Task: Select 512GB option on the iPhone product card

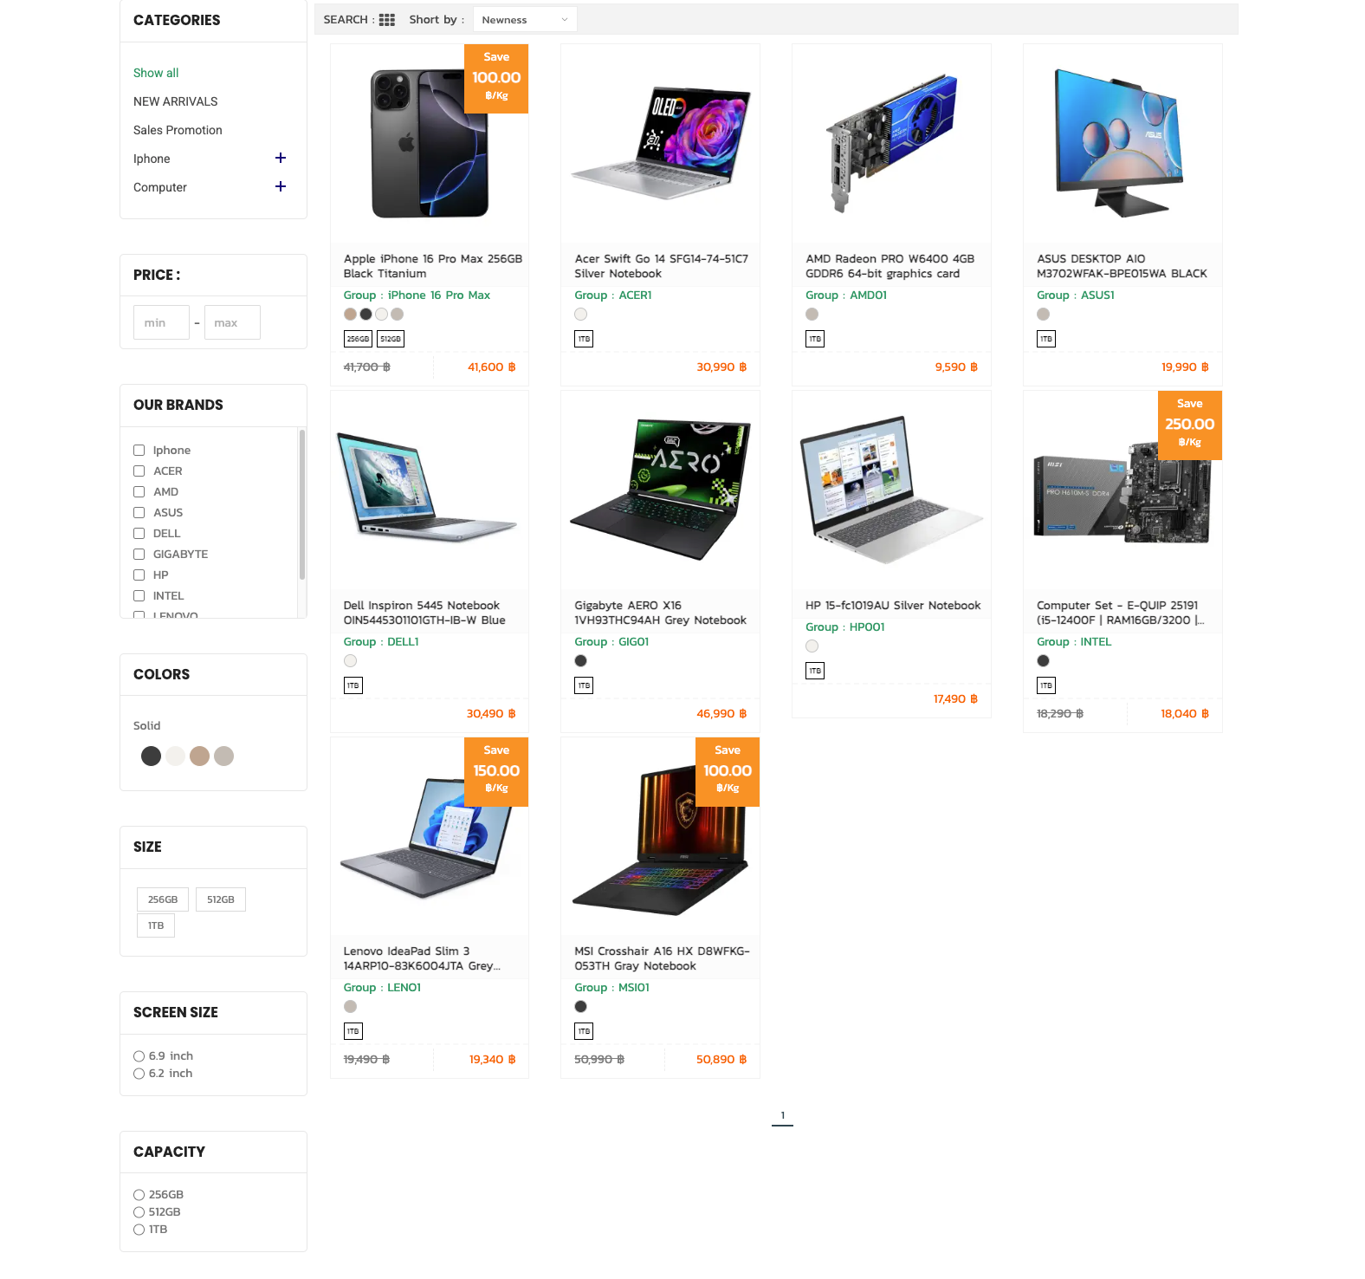Action: pyautogui.click(x=391, y=339)
